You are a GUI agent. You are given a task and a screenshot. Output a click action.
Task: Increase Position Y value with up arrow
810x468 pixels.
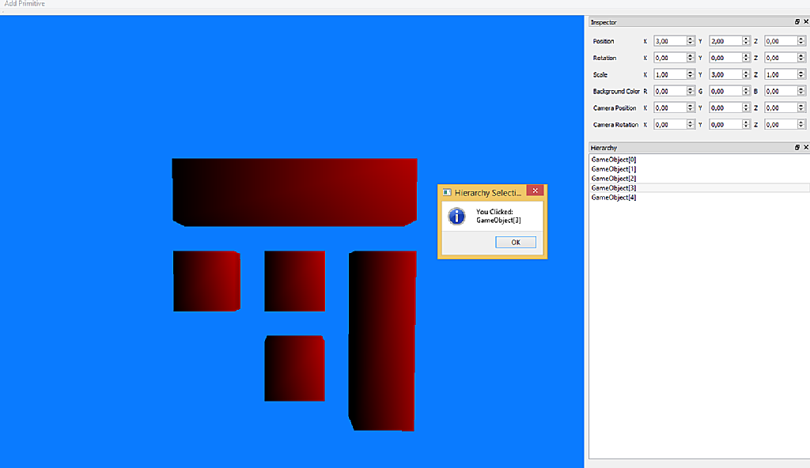click(745, 39)
